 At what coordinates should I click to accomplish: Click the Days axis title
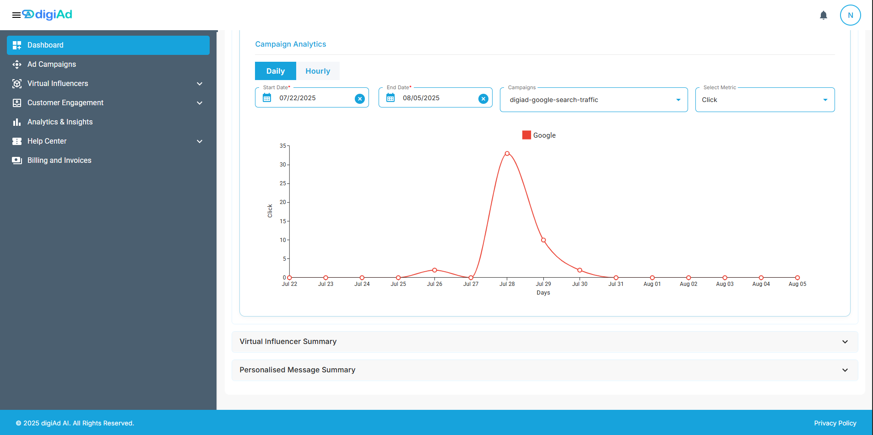(543, 293)
